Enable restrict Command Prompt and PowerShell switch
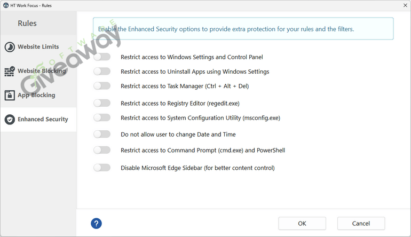The height and width of the screenshot is (237, 411). pyautogui.click(x=102, y=150)
